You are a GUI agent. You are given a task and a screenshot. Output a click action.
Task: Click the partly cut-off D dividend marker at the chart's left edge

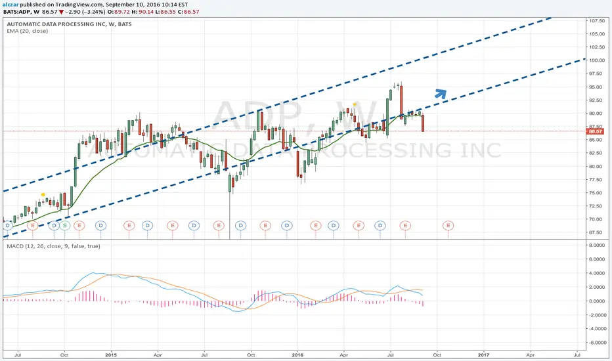coord(8,225)
